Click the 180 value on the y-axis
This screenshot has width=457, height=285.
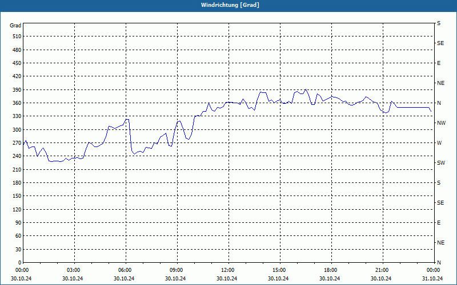point(17,182)
